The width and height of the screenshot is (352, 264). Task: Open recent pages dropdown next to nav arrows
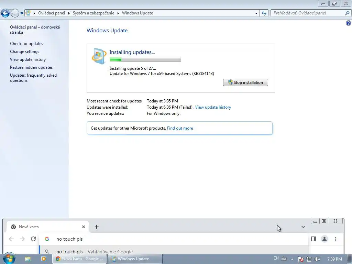(x=22, y=13)
